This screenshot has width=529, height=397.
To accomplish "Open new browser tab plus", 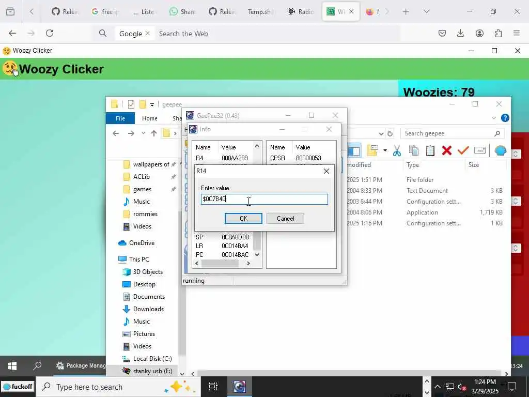I will 406,12.
